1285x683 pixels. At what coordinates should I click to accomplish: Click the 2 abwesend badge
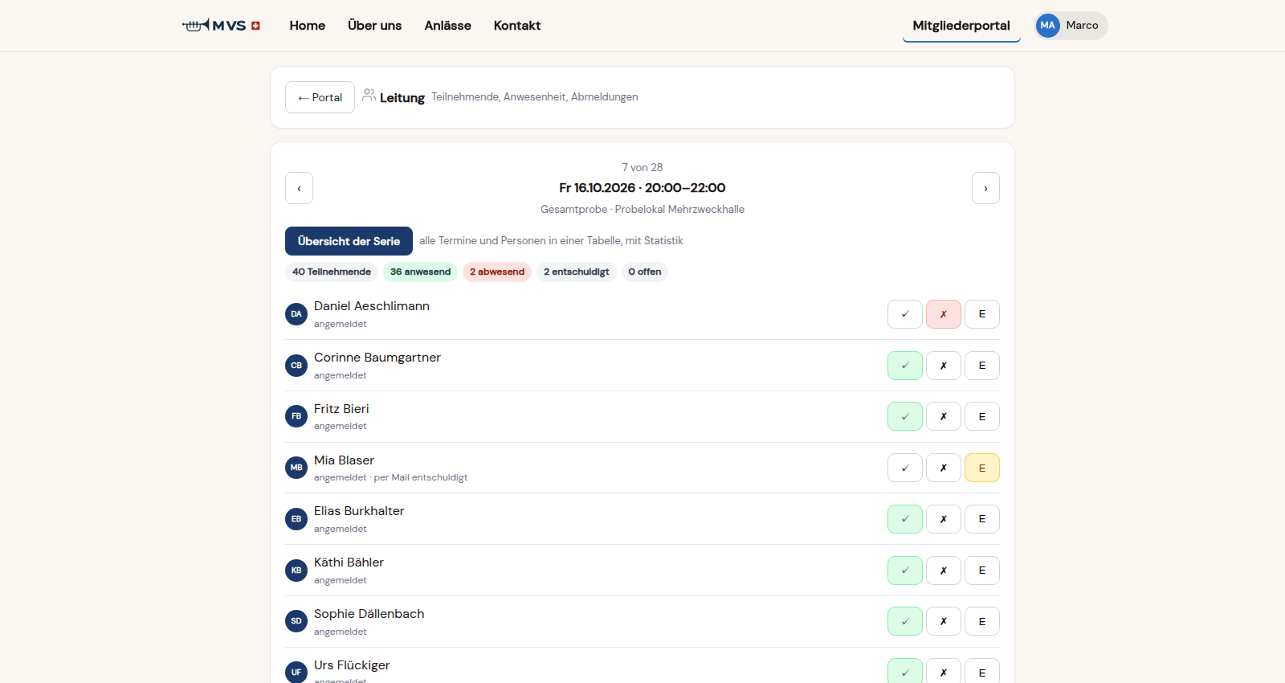point(497,272)
